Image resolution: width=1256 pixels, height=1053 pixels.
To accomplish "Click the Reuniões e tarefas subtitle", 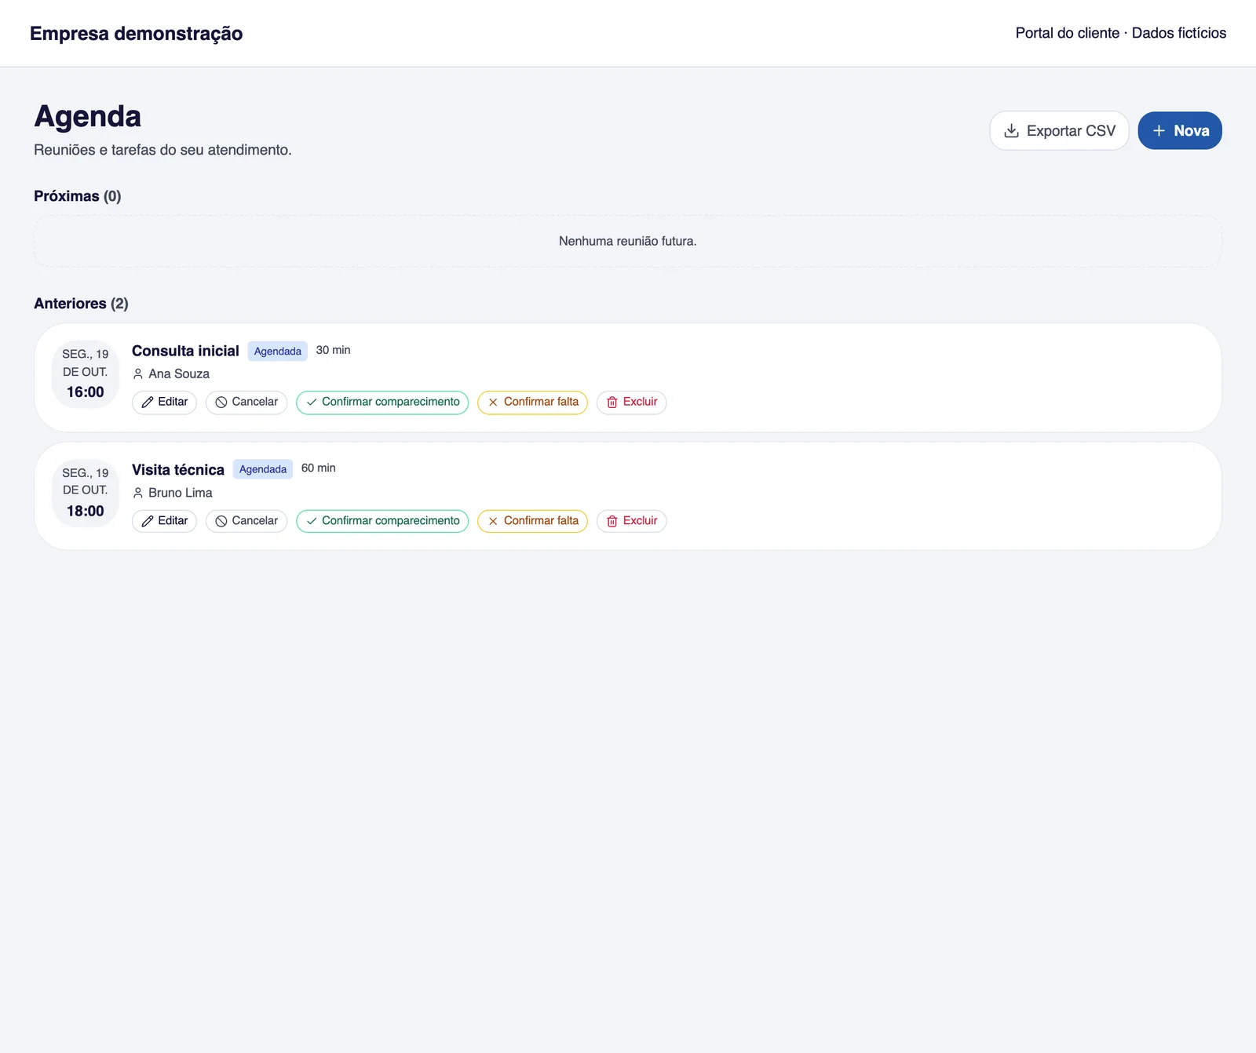I will click(162, 150).
